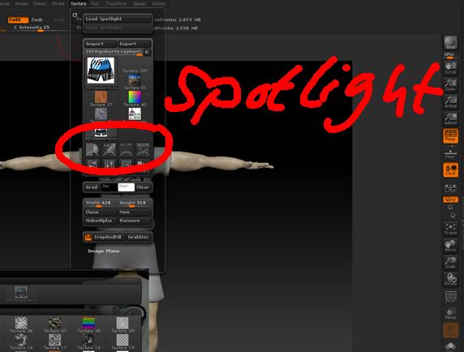Toggle Local transformation mode
464x352 pixels.
pyautogui.click(x=450, y=170)
